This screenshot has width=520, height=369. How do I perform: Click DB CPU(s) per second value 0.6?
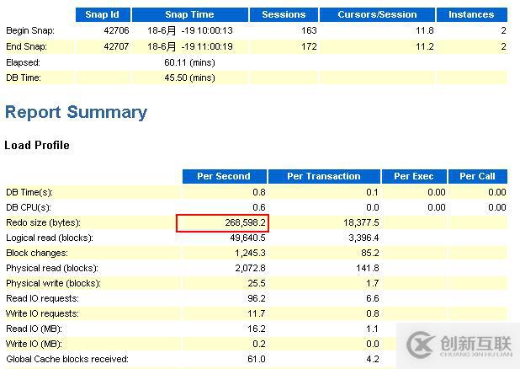pyautogui.click(x=259, y=207)
